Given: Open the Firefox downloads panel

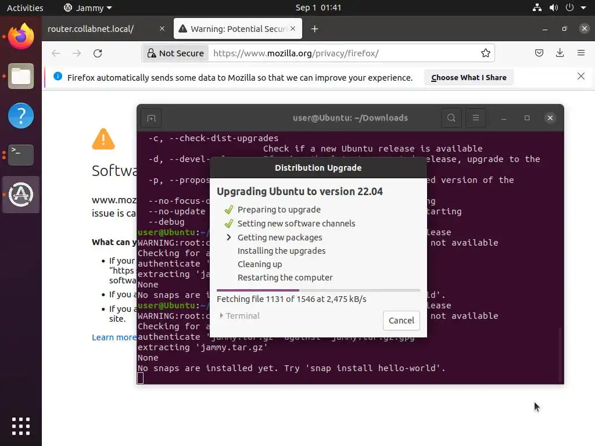Looking at the screenshot, I should (x=560, y=53).
